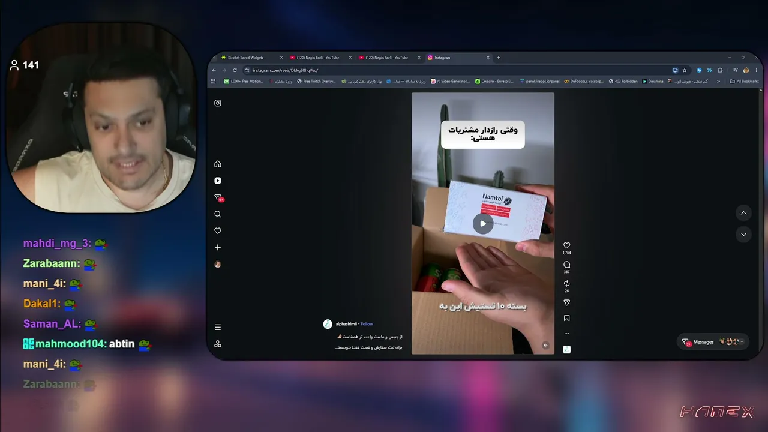Click the browser Back arrow
The width and height of the screenshot is (768, 432).
tap(214, 70)
